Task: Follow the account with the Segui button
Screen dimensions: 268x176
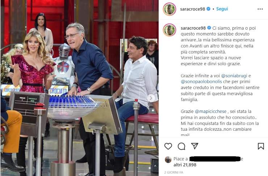Action: (222, 9)
